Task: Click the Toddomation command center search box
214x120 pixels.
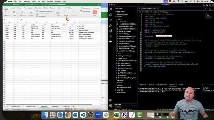Action: [x=165, y=5]
